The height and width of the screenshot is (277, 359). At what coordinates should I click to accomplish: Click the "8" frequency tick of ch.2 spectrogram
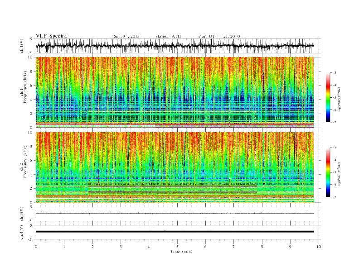click(32, 146)
